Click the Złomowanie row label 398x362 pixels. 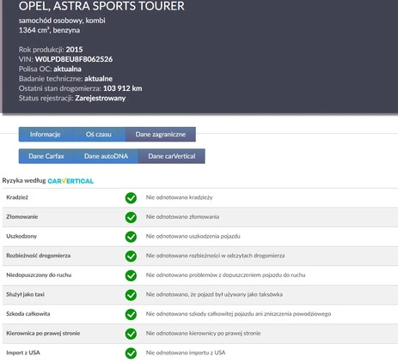point(22,217)
